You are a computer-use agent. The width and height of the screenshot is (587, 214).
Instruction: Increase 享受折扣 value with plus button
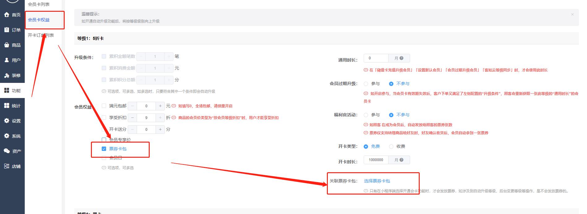click(x=160, y=118)
